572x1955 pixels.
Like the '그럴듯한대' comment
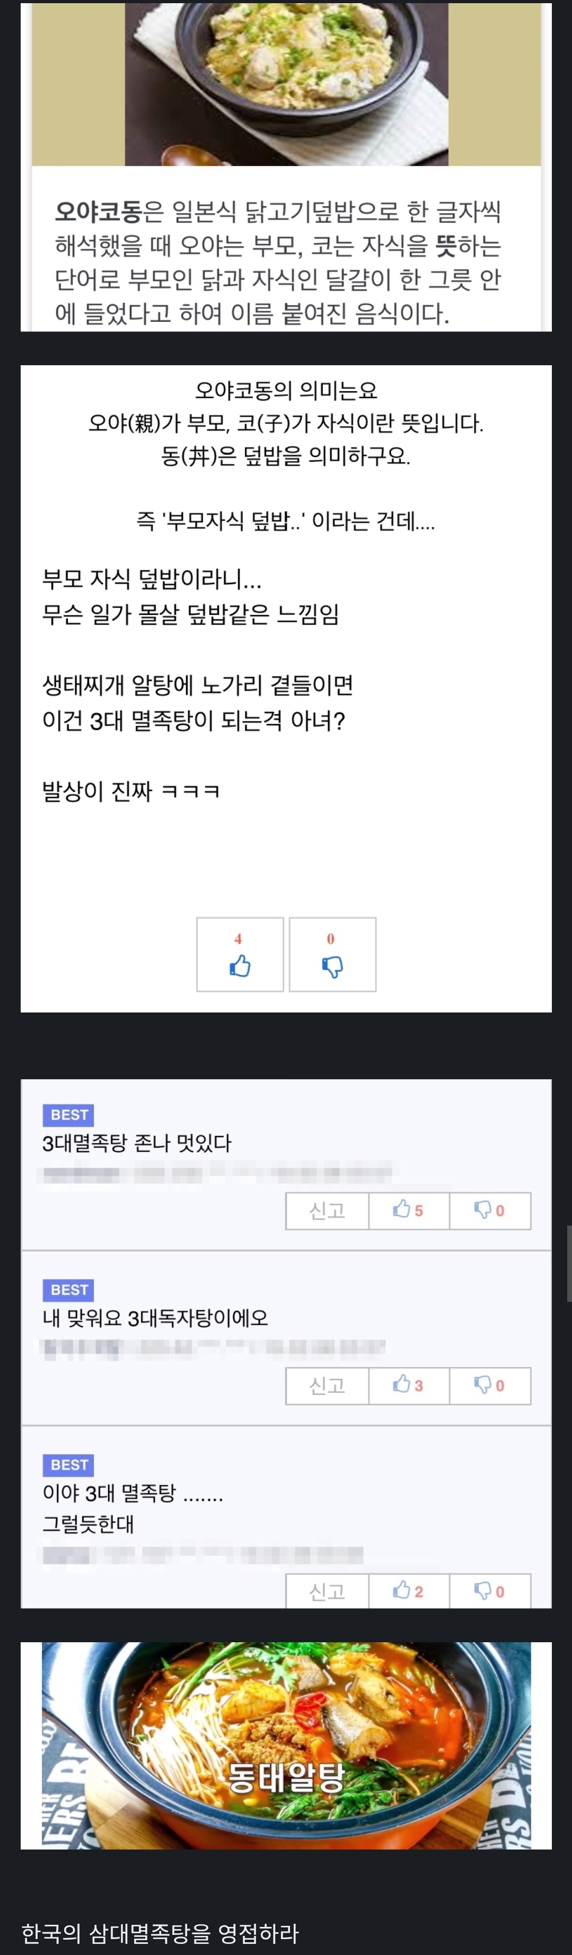coord(408,1591)
